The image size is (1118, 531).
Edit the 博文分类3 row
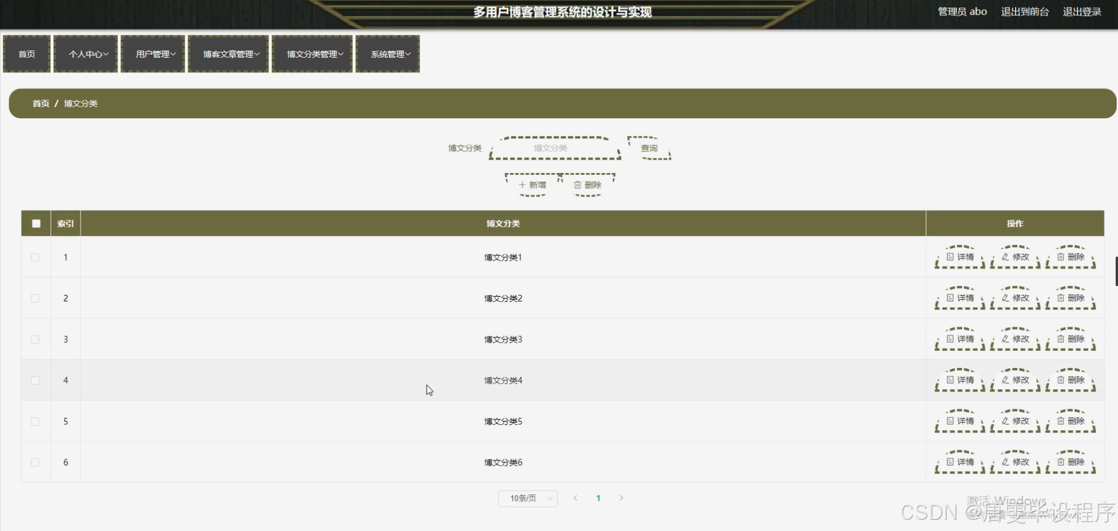(1015, 339)
